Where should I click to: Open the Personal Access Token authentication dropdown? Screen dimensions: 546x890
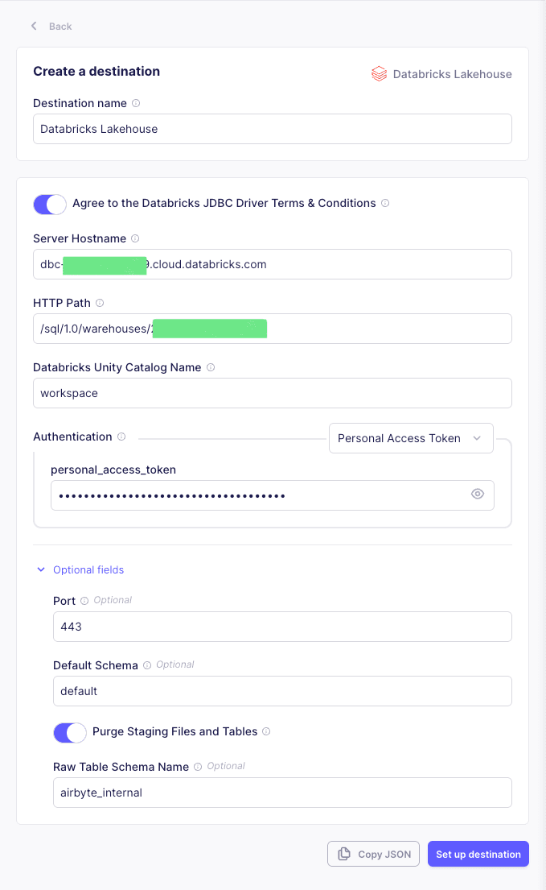point(411,437)
